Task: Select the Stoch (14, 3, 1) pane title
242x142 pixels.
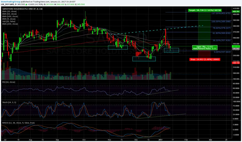Action: point(9,102)
